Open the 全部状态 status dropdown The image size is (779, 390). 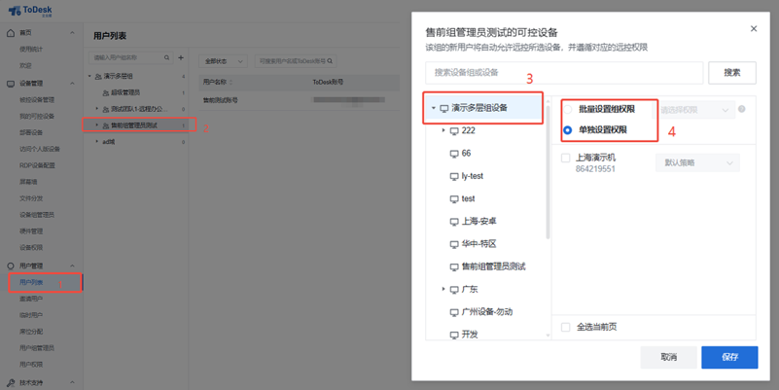[x=223, y=61]
